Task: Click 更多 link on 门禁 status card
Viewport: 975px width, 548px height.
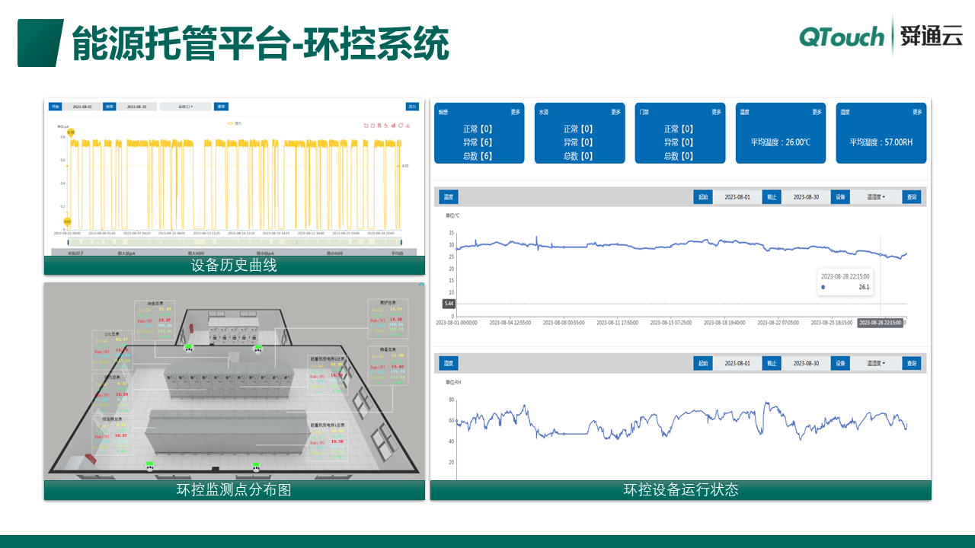Action: (716, 112)
